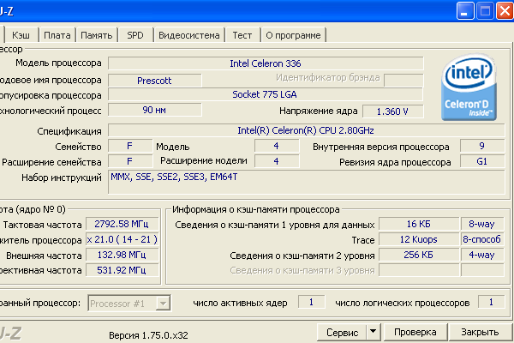The width and height of the screenshot is (514, 343).
Task: Minimize the CPU-Z window
Action: [463, 11]
